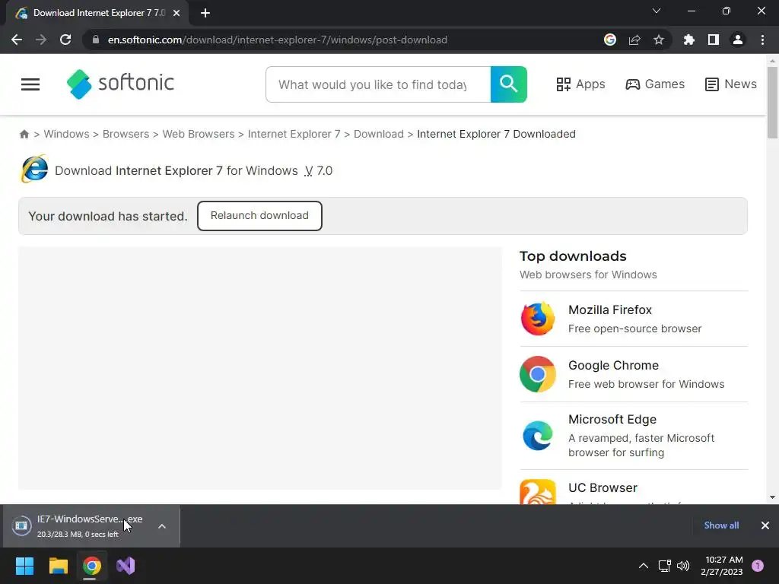Close the downloads bar
This screenshot has width=779, height=584.
[765, 525]
